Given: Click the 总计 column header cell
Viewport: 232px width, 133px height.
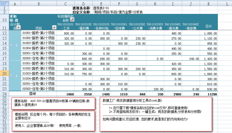Looking at the screenshot, I should tap(209, 26).
